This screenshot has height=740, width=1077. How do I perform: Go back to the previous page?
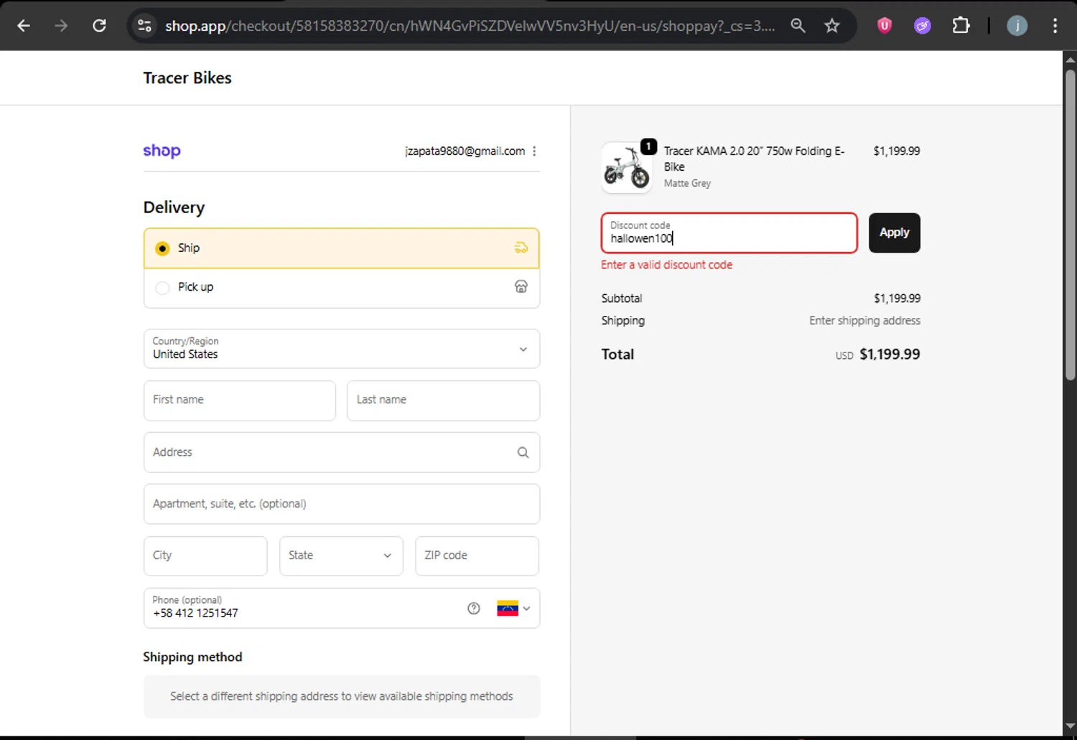(24, 26)
